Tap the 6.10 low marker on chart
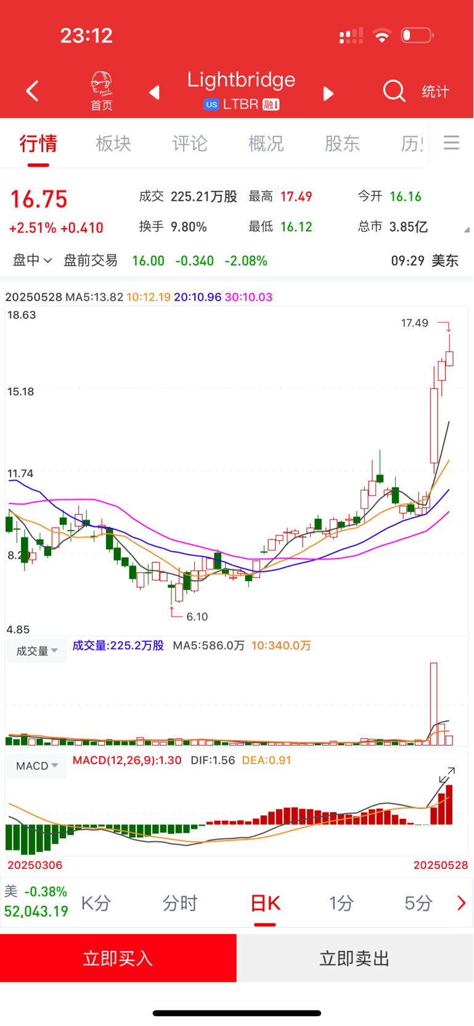474x1026 pixels. coord(197,616)
